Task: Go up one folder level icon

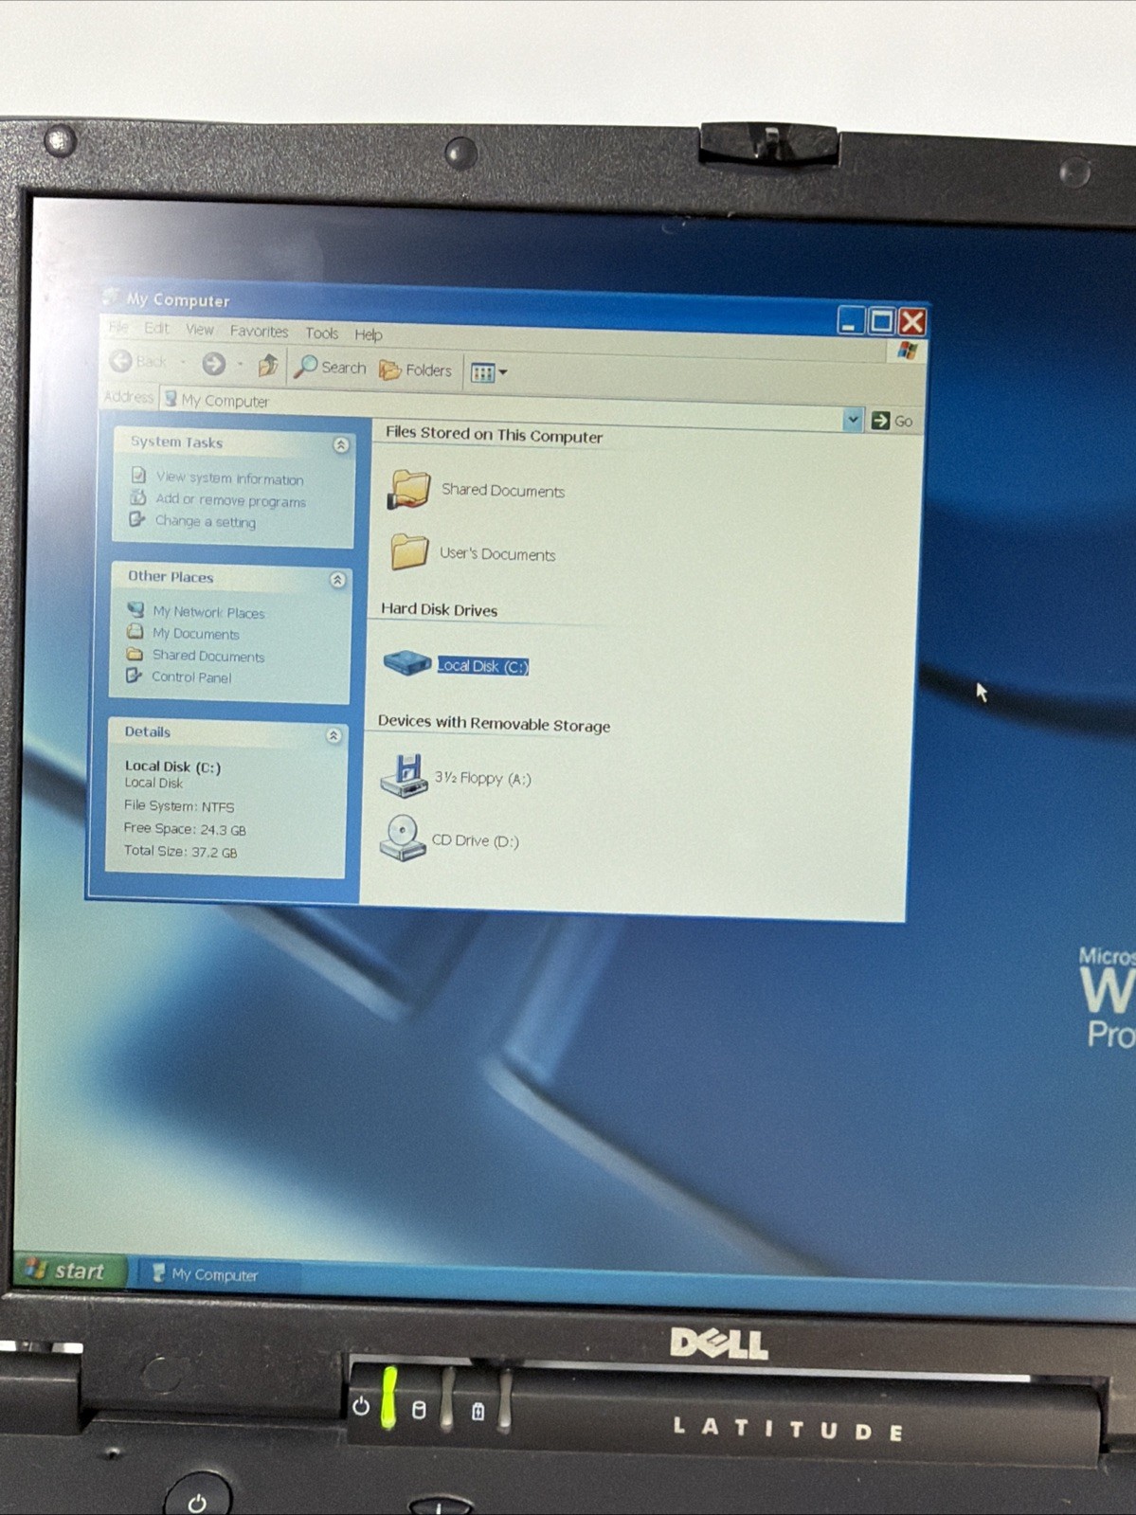Action: click(x=268, y=365)
